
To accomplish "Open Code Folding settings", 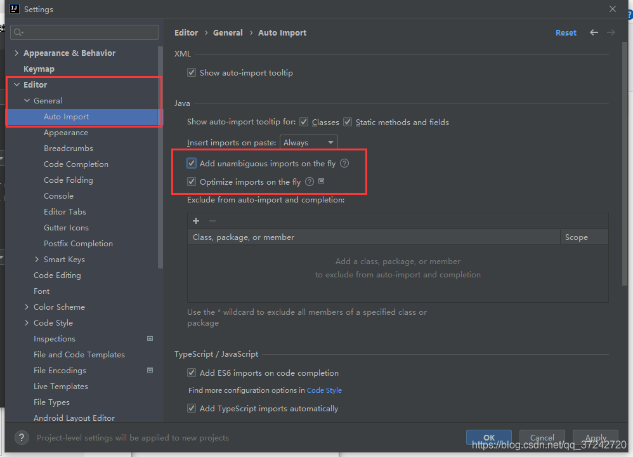I will point(69,180).
